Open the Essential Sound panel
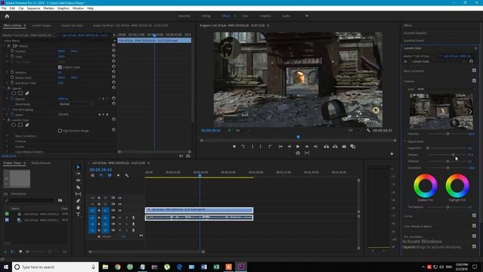 tap(414, 40)
